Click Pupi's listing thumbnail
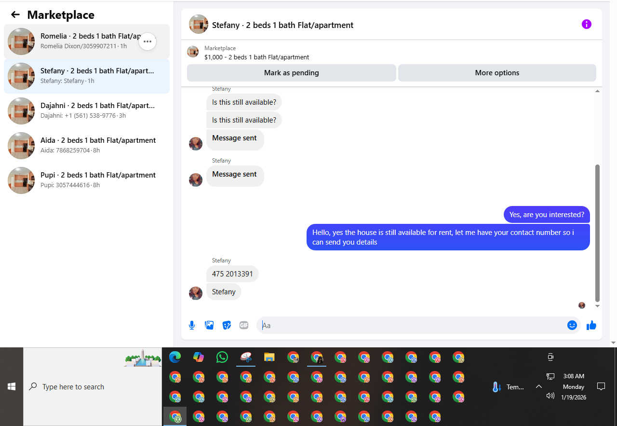Viewport: 617px width, 426px height. coord(21,180)
